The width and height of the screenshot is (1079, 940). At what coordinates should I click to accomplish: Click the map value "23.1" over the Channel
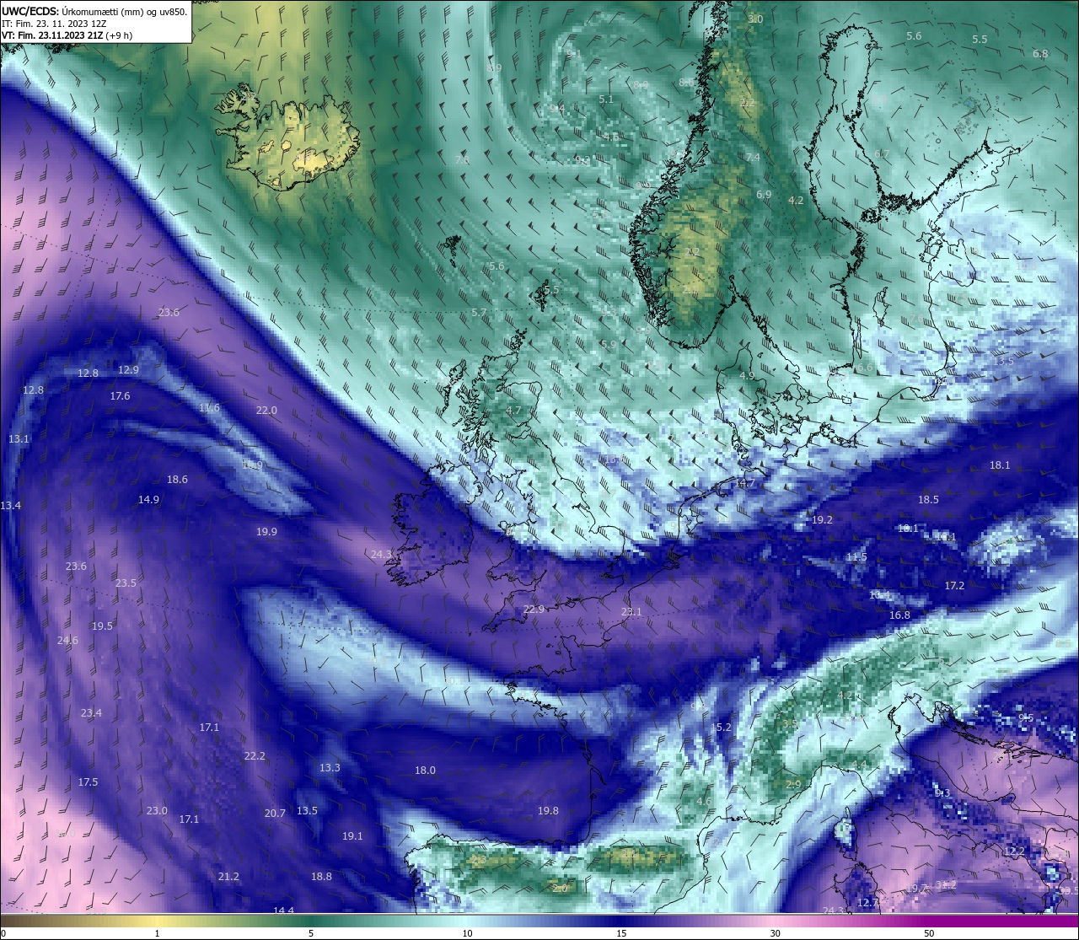coord(631,611)
